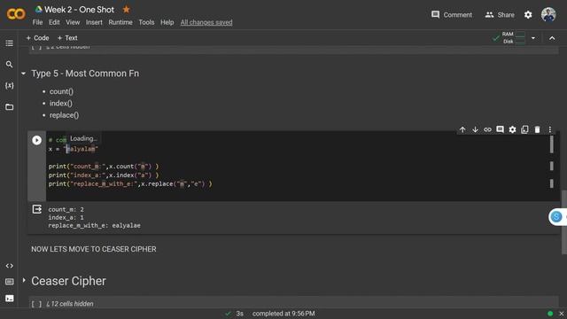
Task: Click the All changes saved link
Action: tap(206, 22)
